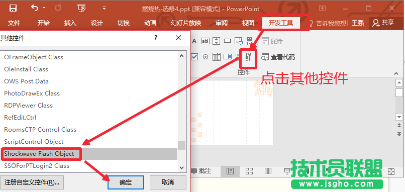Go to the 切换 tab
405x192 pixels.
(x=124, y=23)
